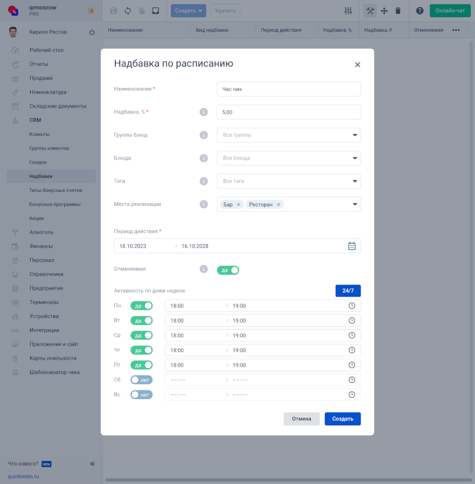Screen dimensions: 475x484
Task: Click the Пт start time 18:00
Action: (177, 365)
